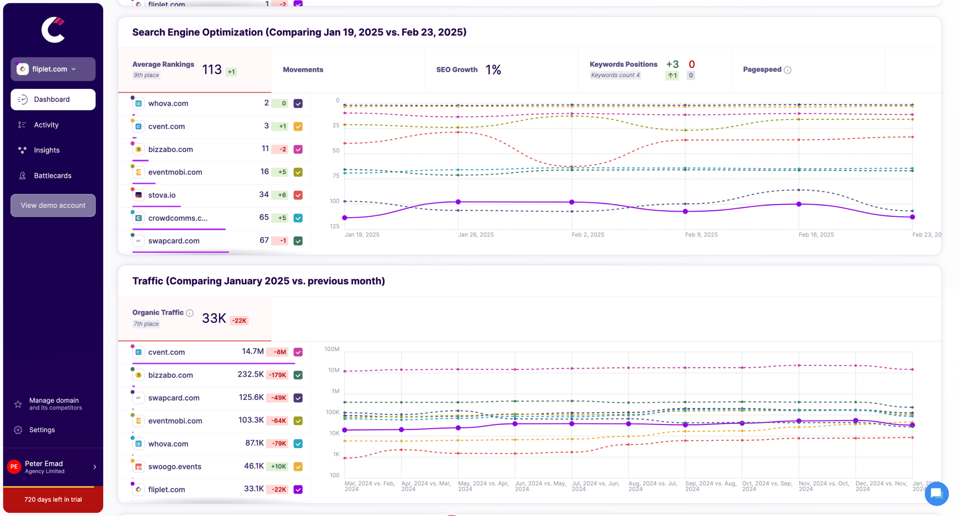This screenshot has width=959, height=516.
Task: Toggle stova.io checkbox in rankings list
Action: pos(298,195)
